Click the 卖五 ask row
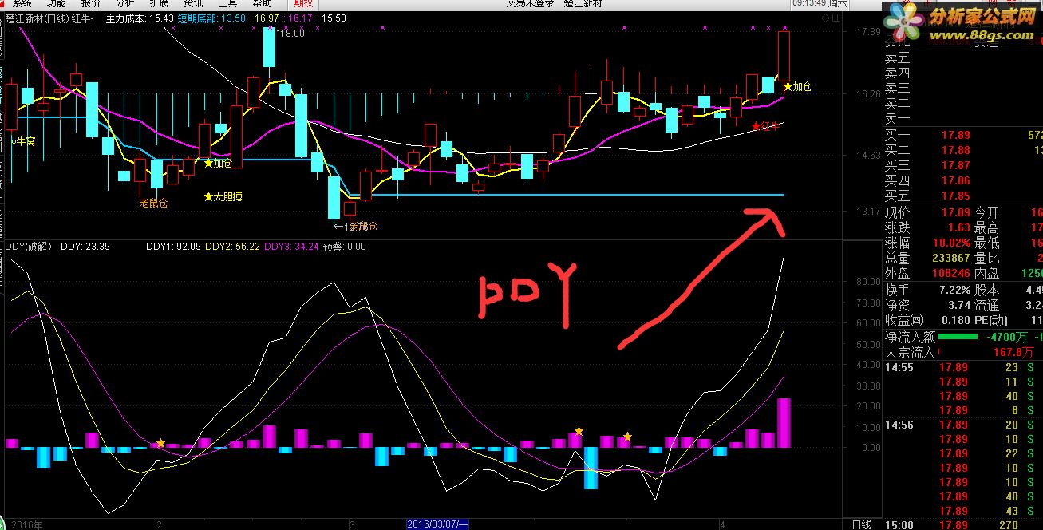The height and width of the screenshot is (530, 1043). [x=962, y=57]
